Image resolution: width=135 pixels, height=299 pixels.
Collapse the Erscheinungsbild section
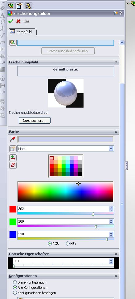tap(116, 62)
